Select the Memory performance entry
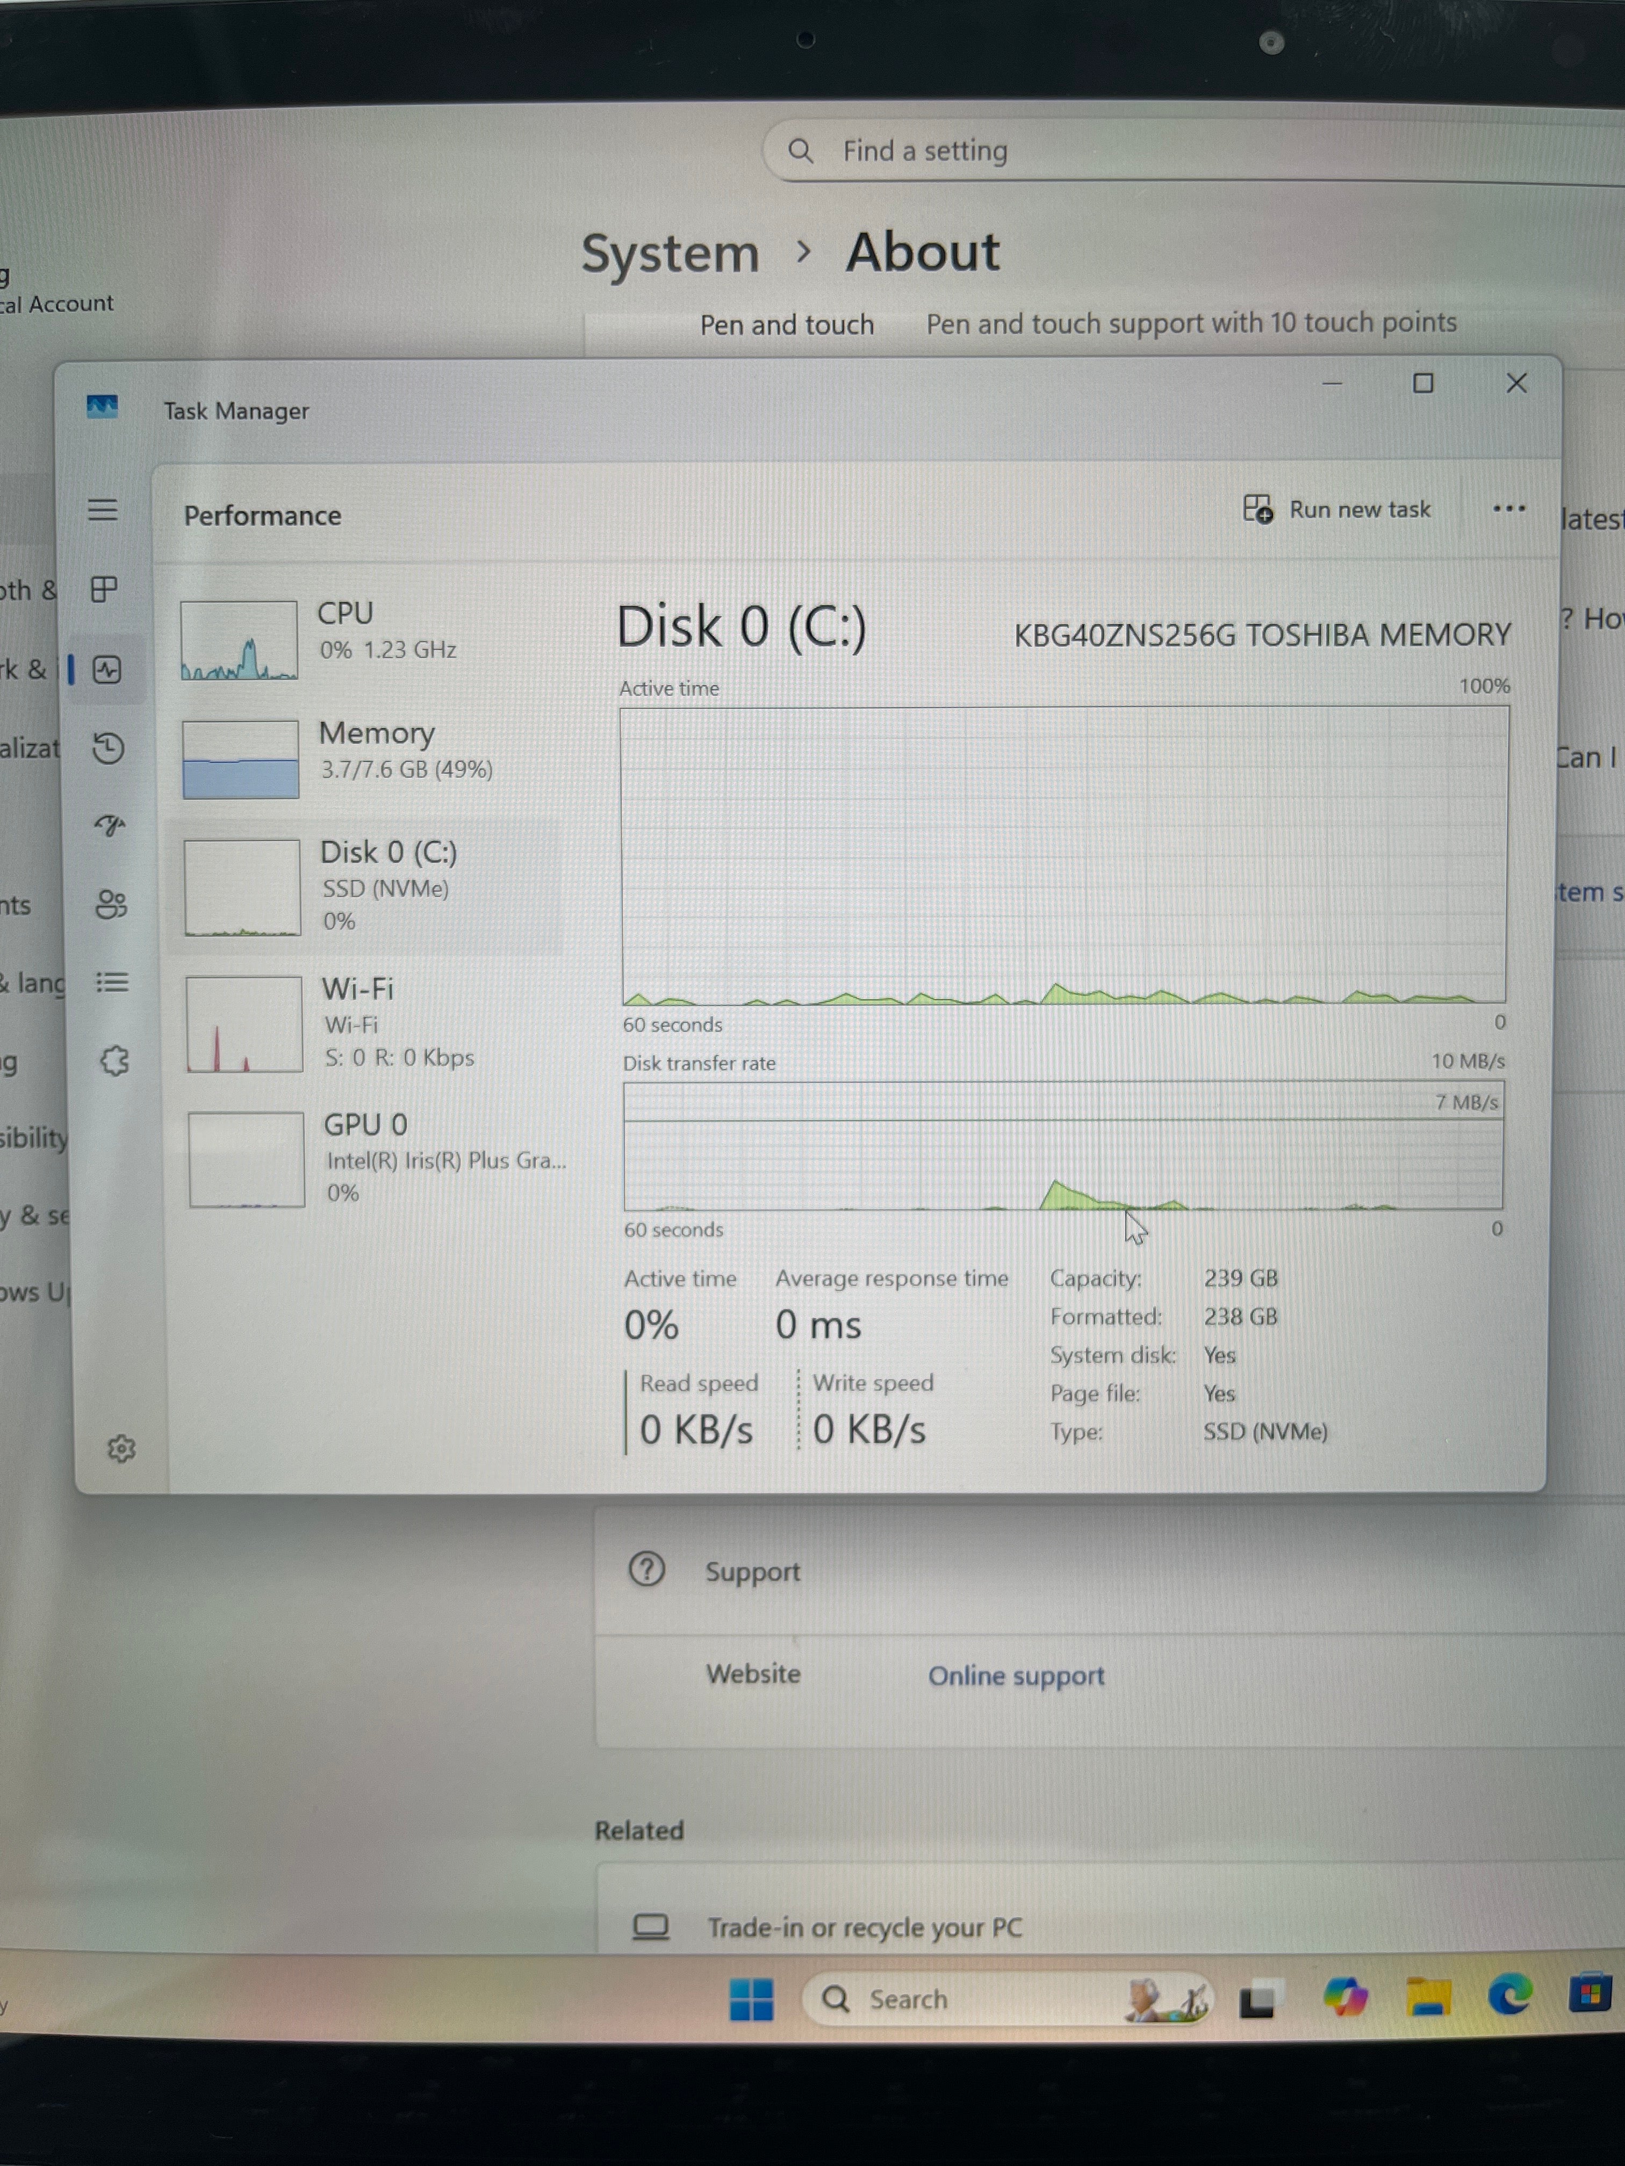Viewport: 1625px width, 2166px height. 364,759
